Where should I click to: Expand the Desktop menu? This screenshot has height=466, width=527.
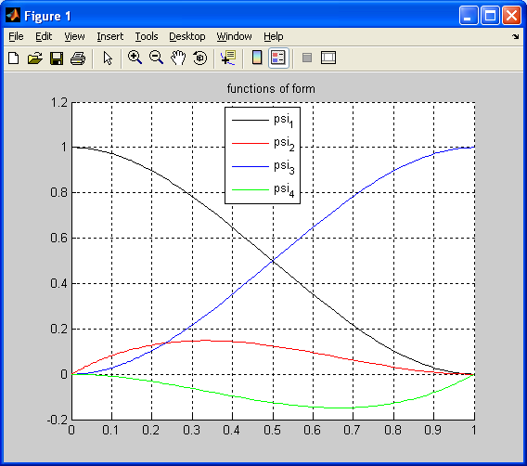click(x=187, y=36)
